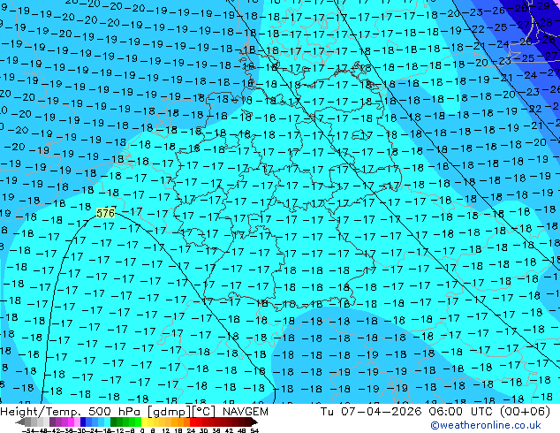Open the weatheronline.co.uk copyright link
Viewport: 560px width, 433px height.
click(486, 425)
